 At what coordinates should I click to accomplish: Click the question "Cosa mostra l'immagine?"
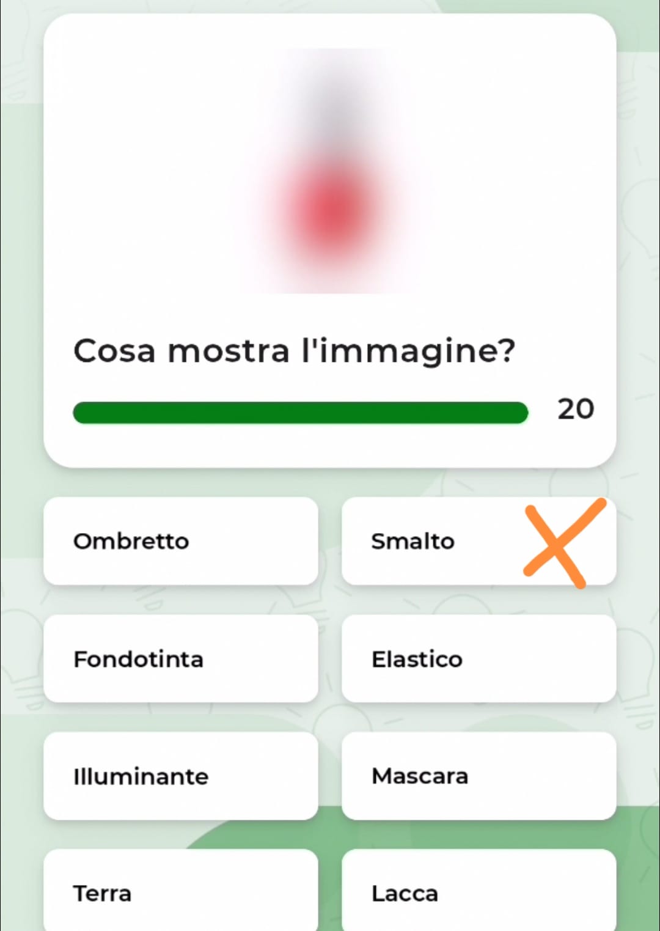294,351
